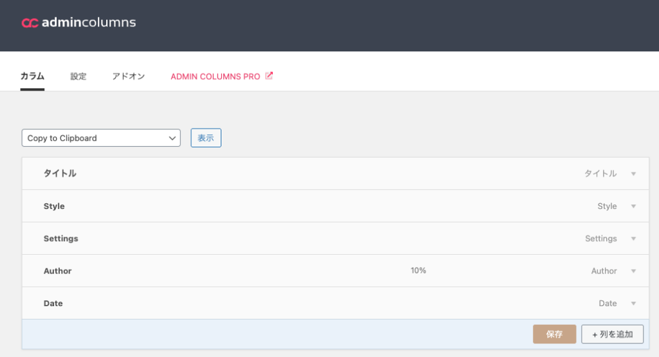659x357 pixels.
Task: Open the 設定 tab
Action: (79, 76)
